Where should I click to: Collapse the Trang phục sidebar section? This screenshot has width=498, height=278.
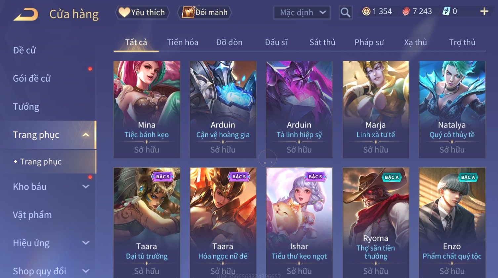pos(86,135)
